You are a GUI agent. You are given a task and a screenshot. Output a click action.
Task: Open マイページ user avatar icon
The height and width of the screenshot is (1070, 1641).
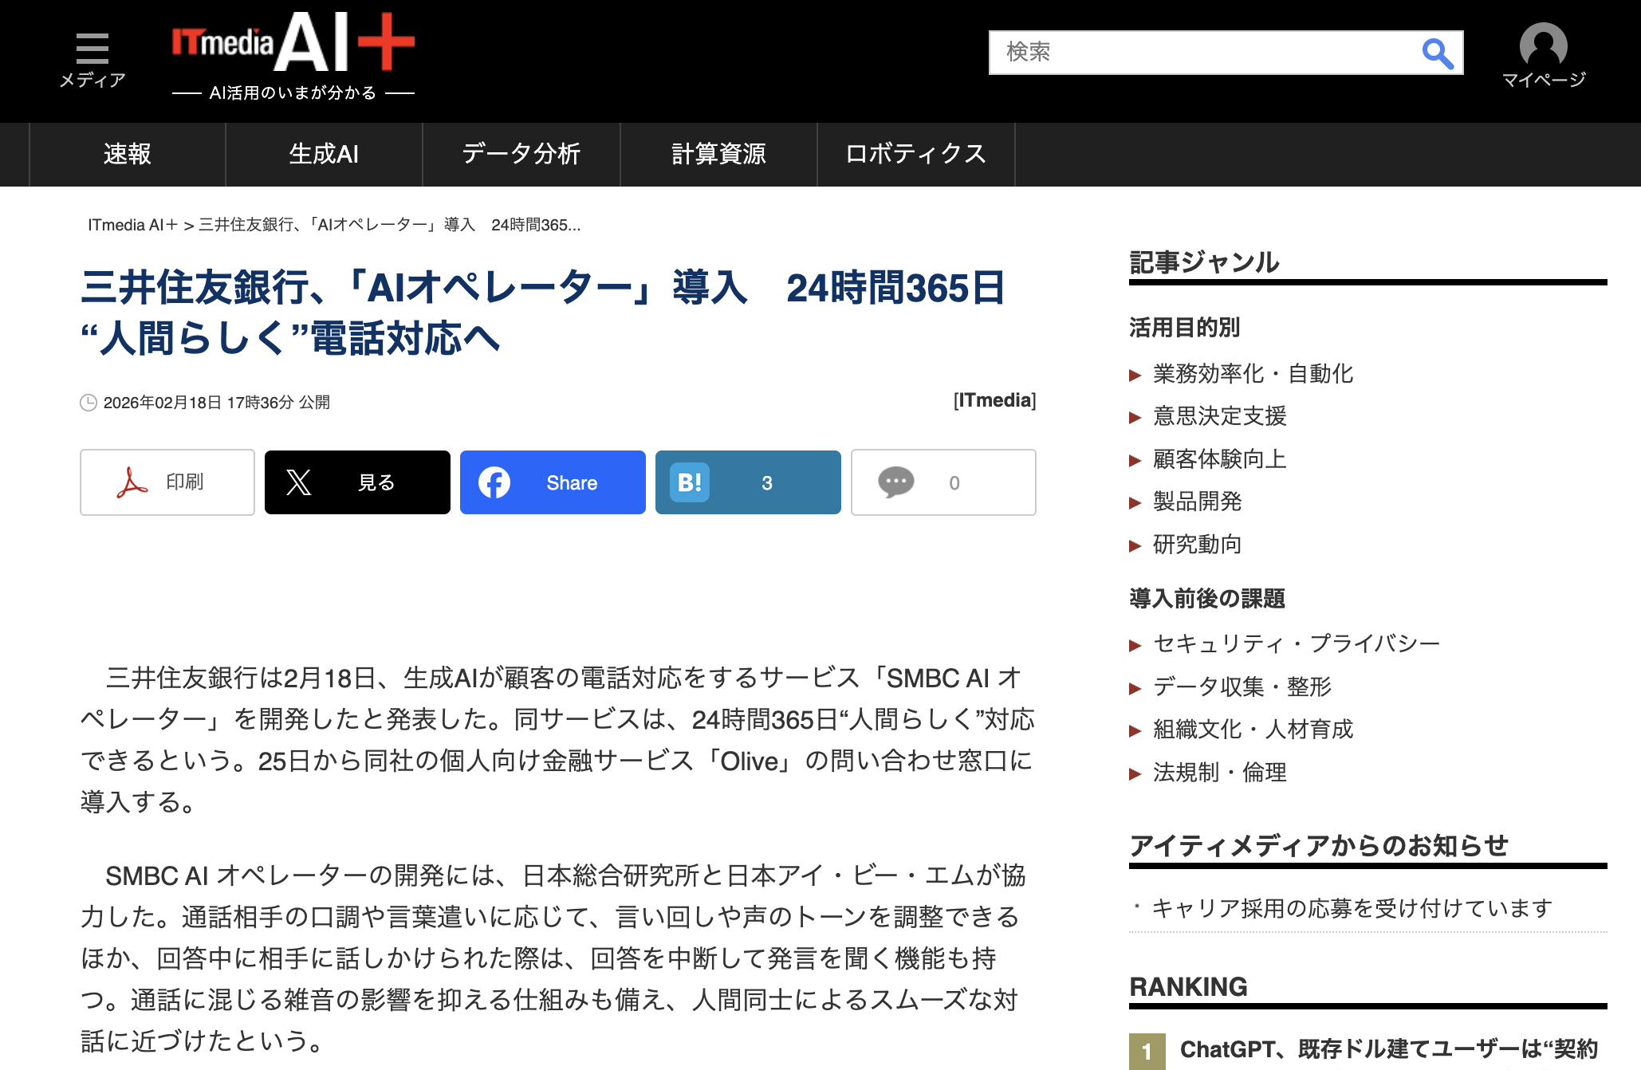[1543, 46]
